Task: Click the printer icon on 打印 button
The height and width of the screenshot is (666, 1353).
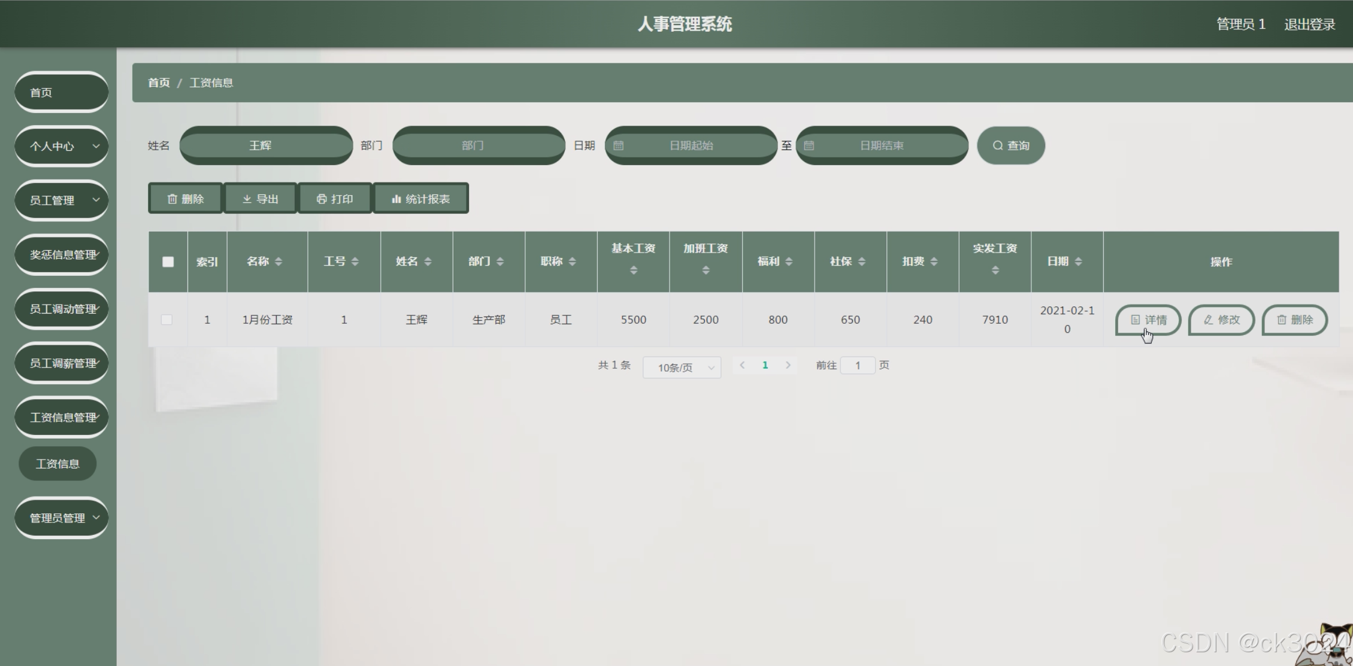Action: [x=322, y=199]
